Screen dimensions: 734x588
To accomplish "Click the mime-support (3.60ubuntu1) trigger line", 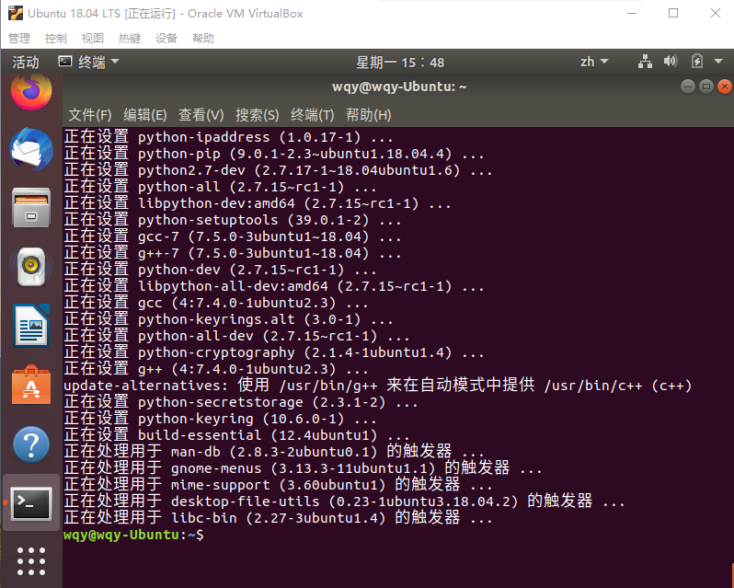I will (x=278, y=485).
